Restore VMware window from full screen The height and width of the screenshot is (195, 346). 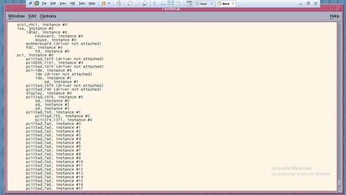[x=308, y=3]
